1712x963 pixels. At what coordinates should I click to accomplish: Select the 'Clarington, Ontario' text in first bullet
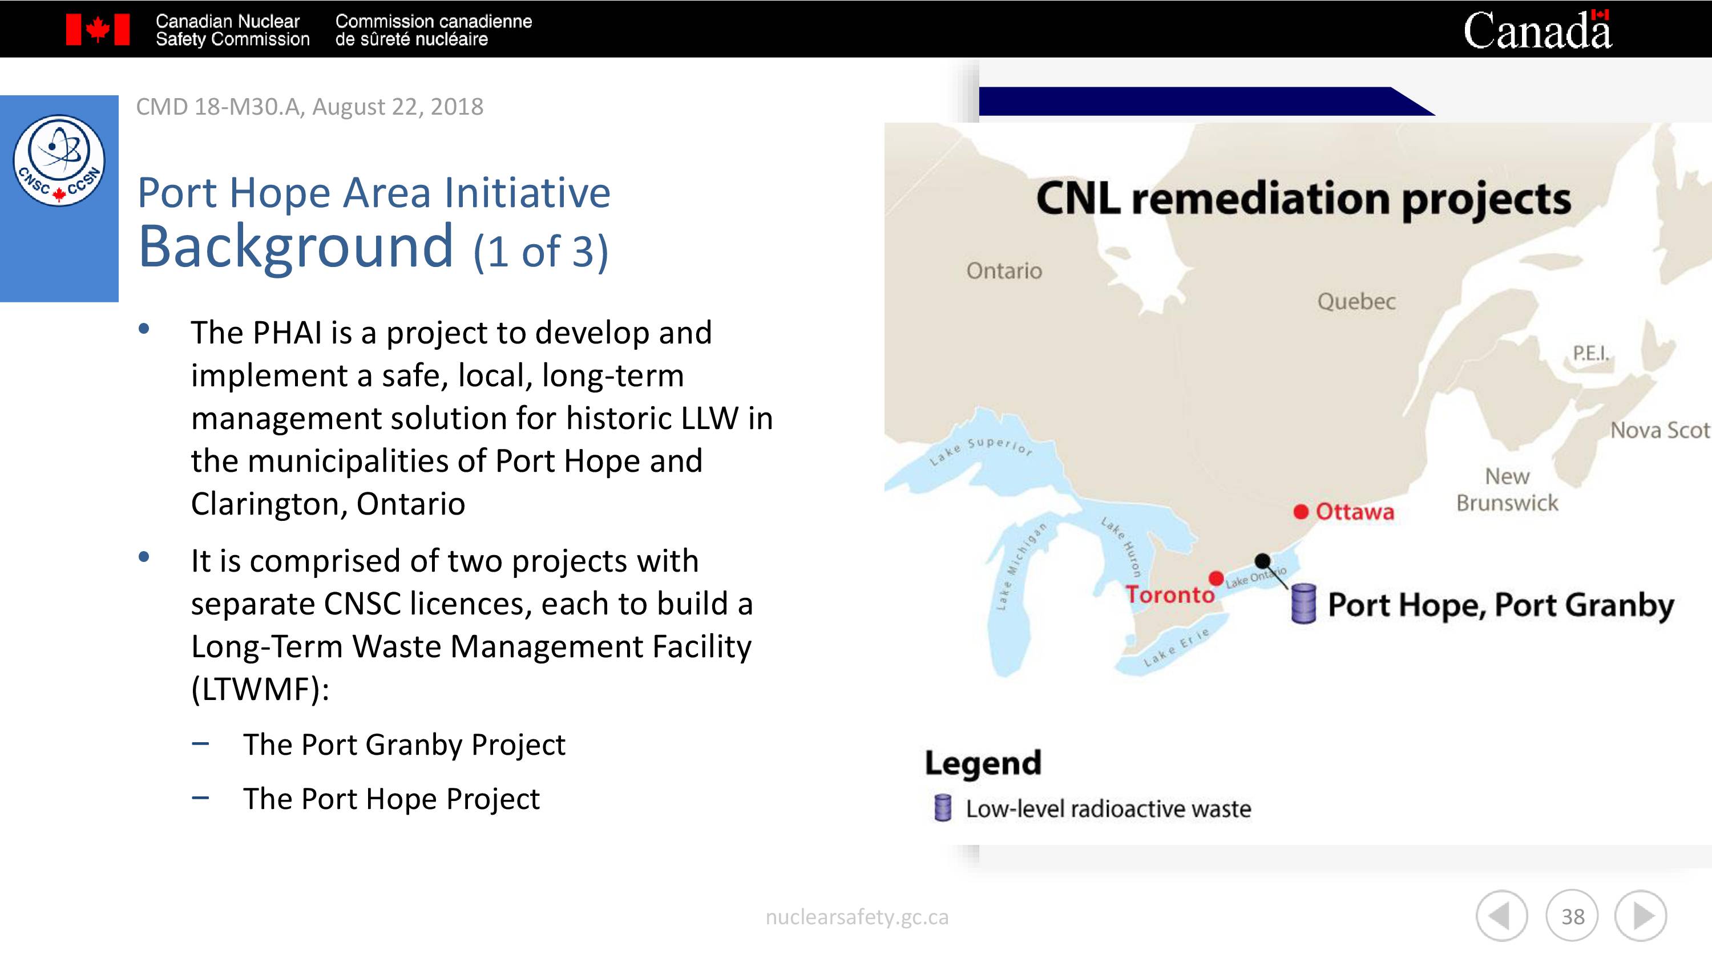point(328,504)
